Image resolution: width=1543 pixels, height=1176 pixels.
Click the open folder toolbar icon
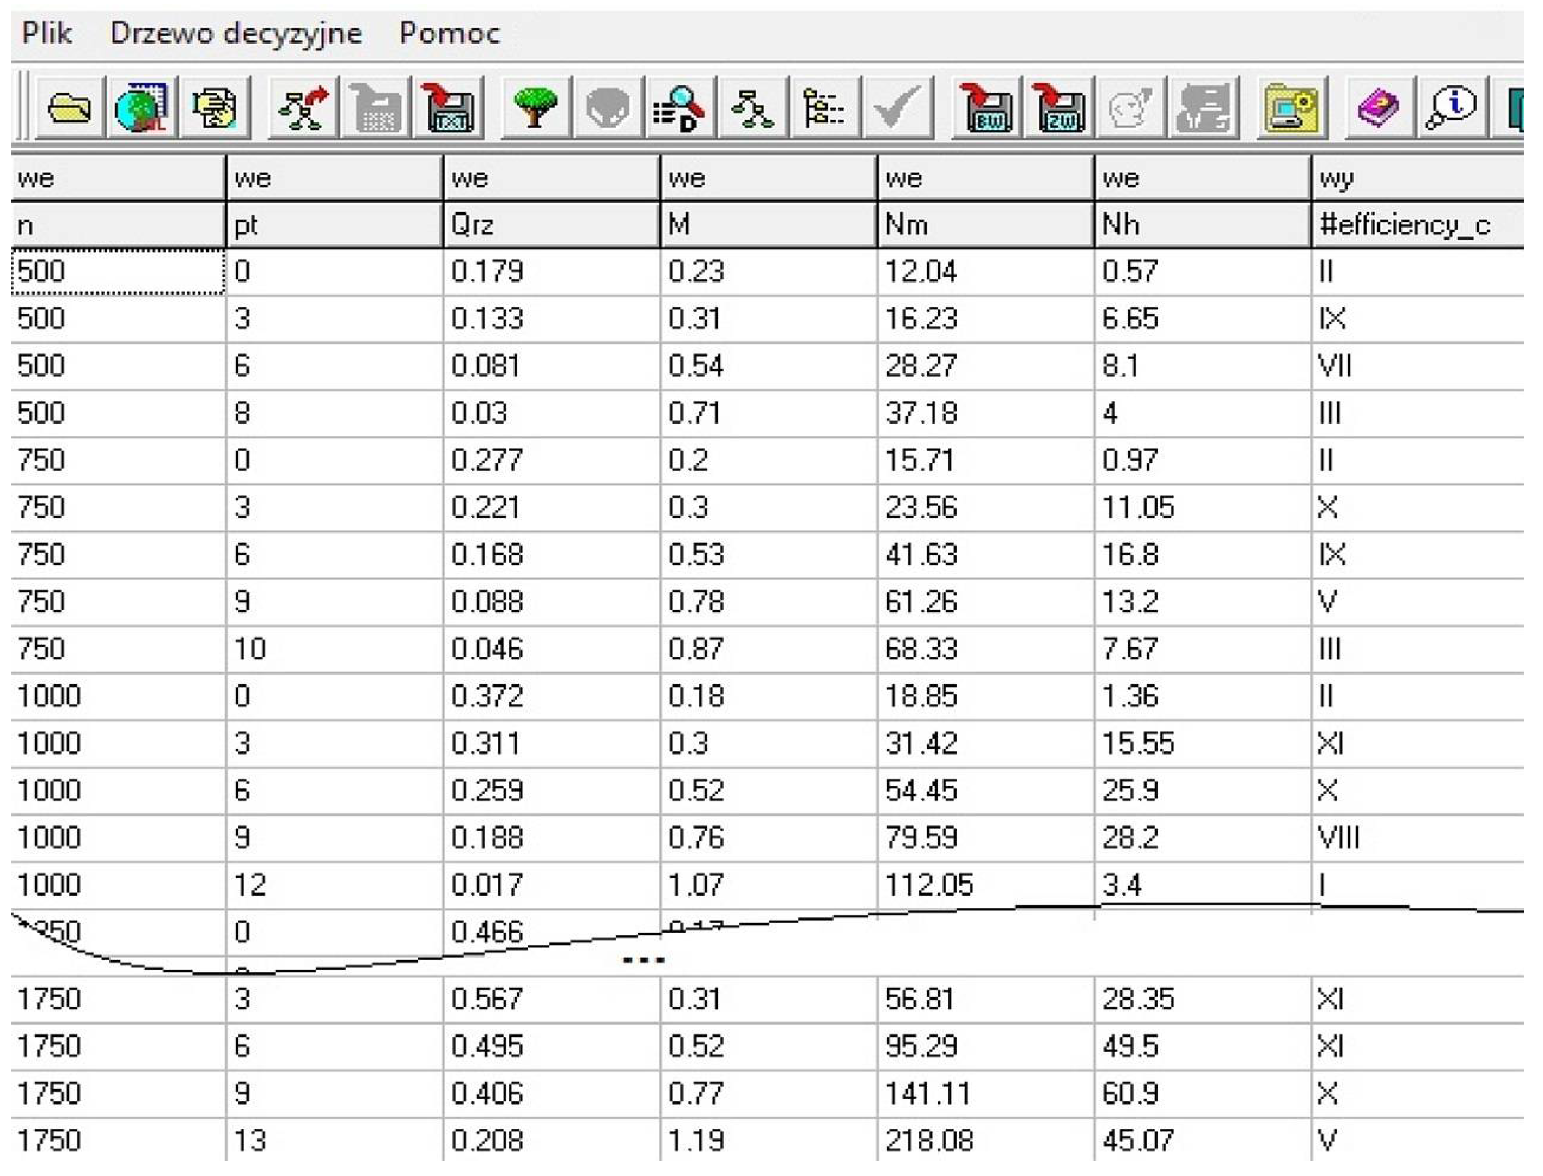[x=70, y=107]
